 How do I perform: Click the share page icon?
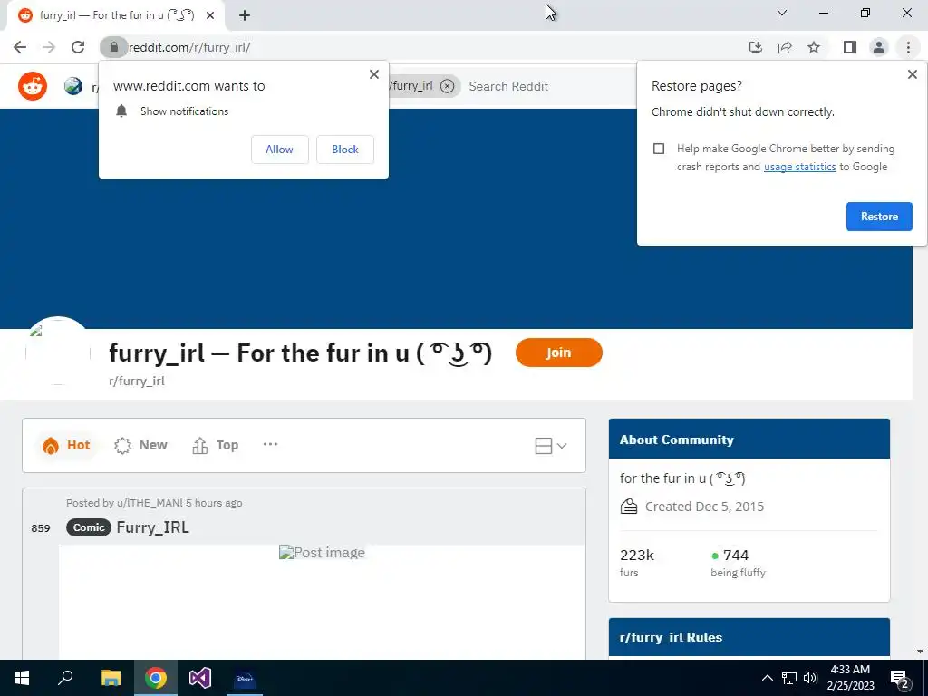[785, 47]
